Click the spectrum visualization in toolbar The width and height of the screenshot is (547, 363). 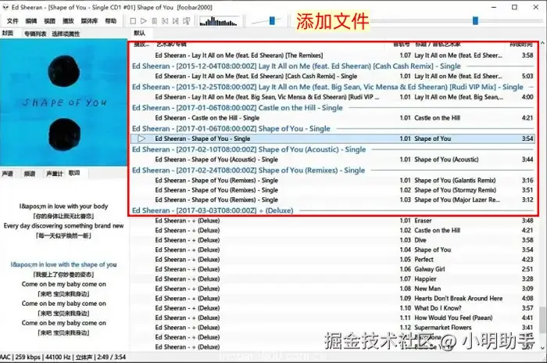coord(219,21)
